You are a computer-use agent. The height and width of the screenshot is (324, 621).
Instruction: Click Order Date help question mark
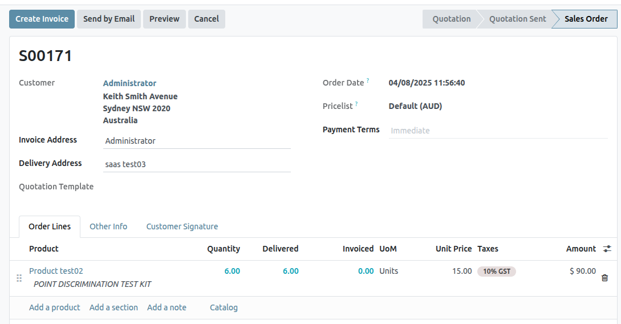[368, 81]
